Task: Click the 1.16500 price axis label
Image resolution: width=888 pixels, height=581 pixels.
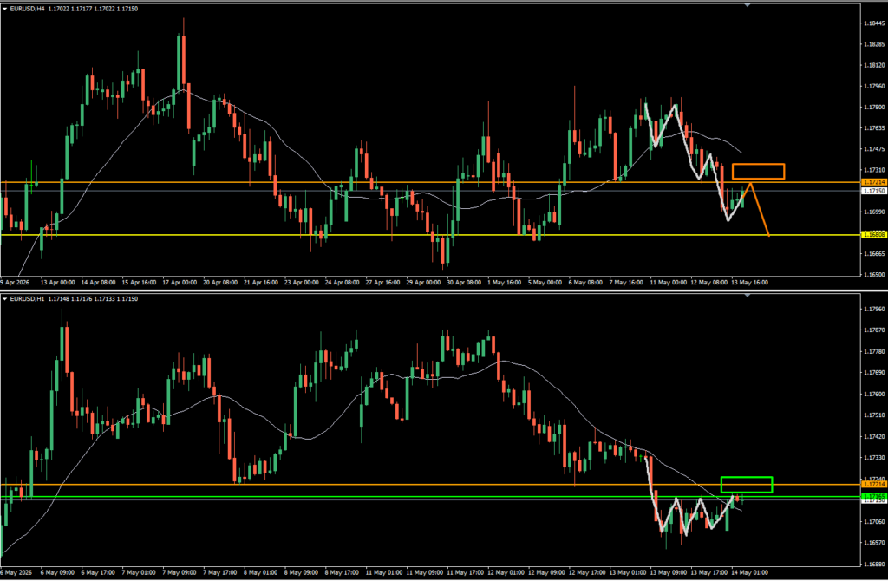Action: 874,275
